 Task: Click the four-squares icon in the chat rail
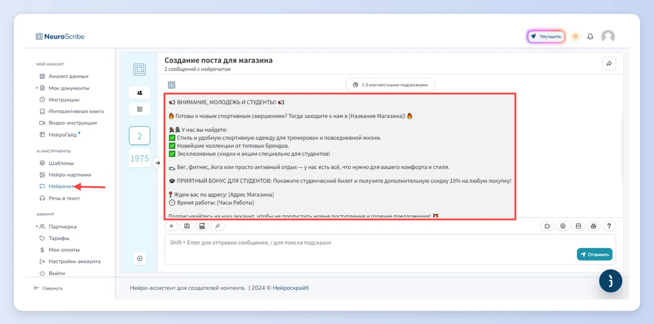click(x=140, y=109)
